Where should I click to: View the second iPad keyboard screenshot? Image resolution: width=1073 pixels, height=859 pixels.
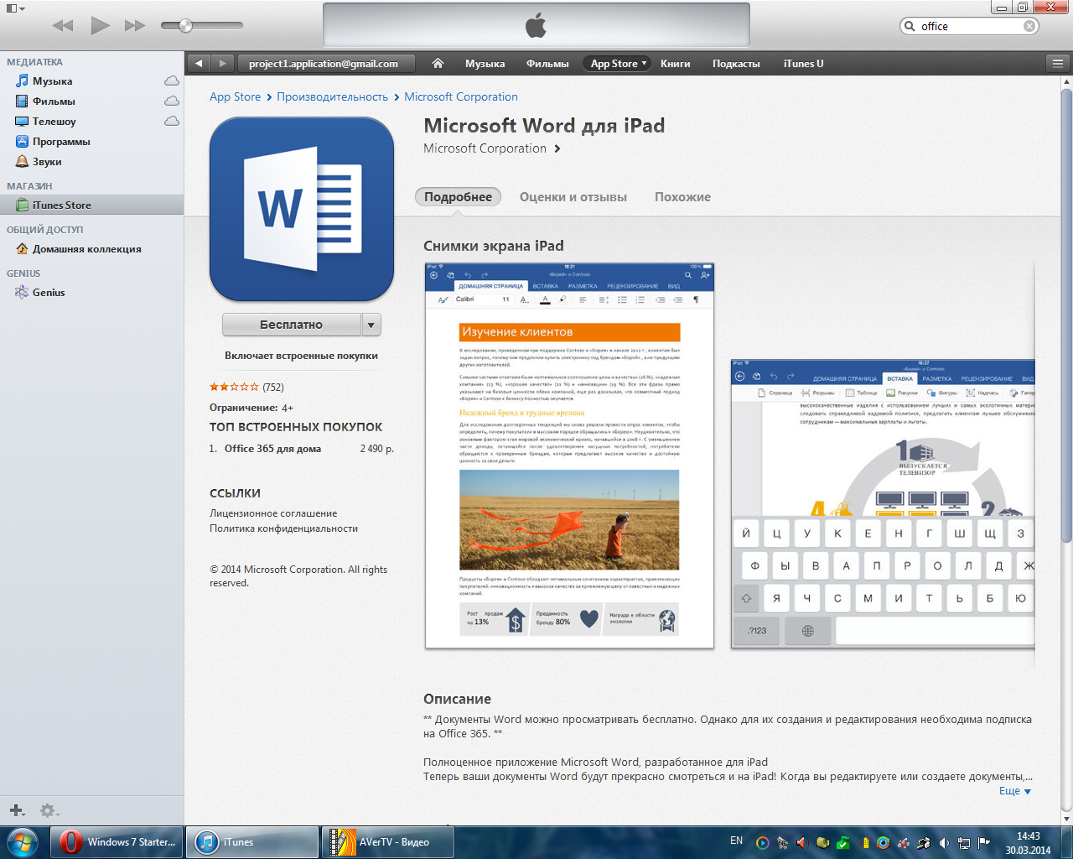pos(883,503)
